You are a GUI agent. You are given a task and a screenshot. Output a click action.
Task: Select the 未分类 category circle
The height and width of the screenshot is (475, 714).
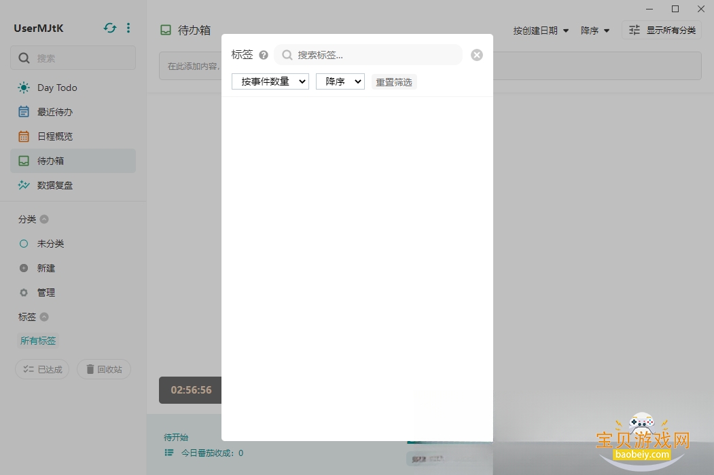[x=24, y=244]
